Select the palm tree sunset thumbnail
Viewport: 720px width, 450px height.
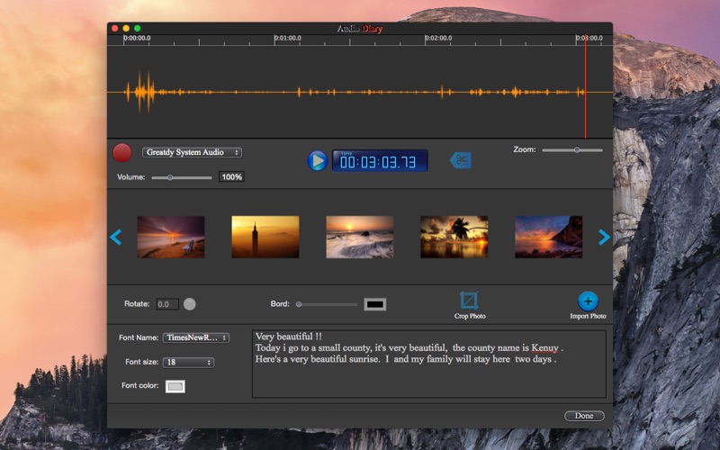[454, 237]
